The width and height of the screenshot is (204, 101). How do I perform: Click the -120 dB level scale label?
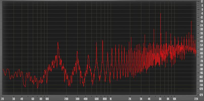point(201,89)
